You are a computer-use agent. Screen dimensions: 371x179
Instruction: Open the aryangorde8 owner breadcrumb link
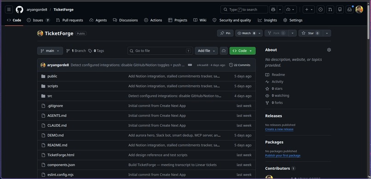click(x=37, y=10)
